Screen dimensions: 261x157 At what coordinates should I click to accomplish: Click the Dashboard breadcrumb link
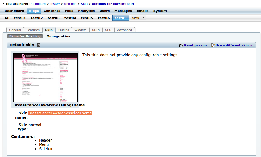pos(38,4)
